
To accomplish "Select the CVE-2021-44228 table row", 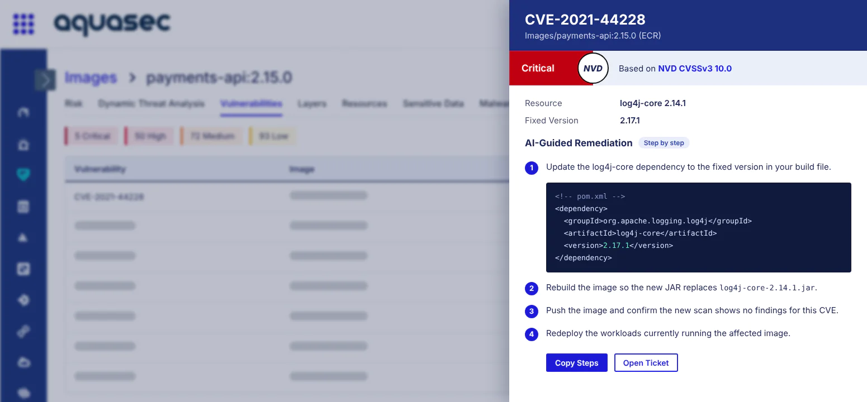I will (x=287, y=197).
